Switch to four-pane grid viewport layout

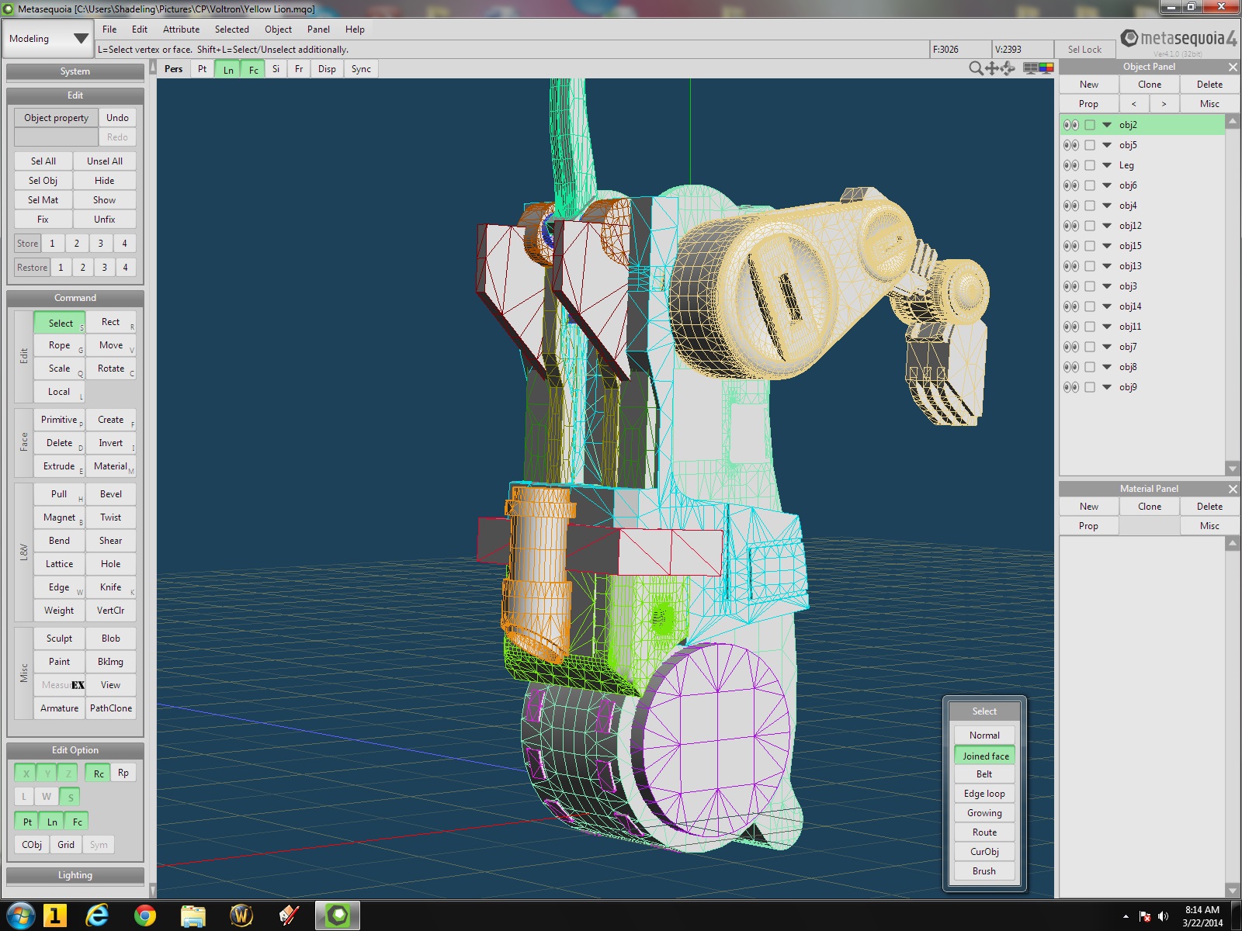pos(1031,68)
